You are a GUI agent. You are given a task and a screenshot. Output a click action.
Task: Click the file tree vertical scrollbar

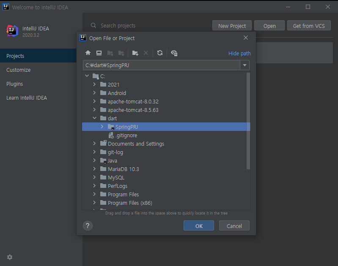[248, 121]
